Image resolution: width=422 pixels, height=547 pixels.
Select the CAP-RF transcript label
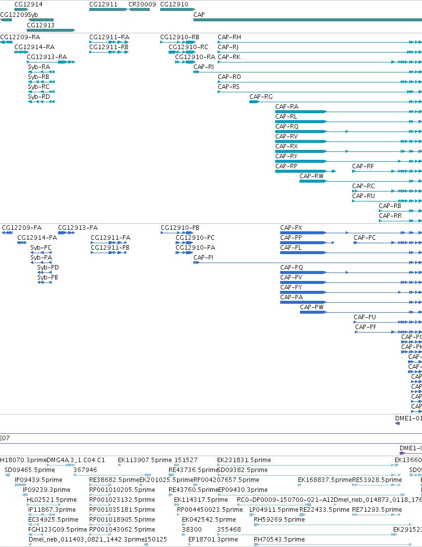(363, 166)
